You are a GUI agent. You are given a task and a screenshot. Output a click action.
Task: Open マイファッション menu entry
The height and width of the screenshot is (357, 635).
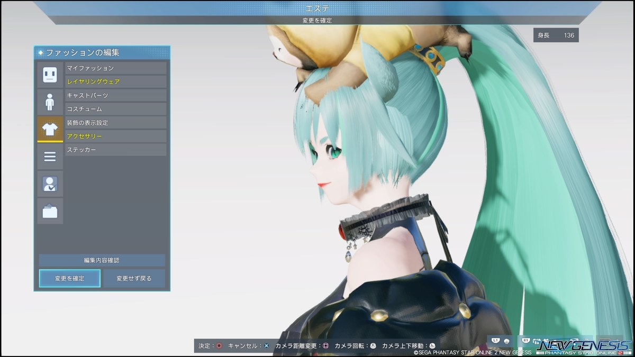pyautogui.click(x=115, y=68)
